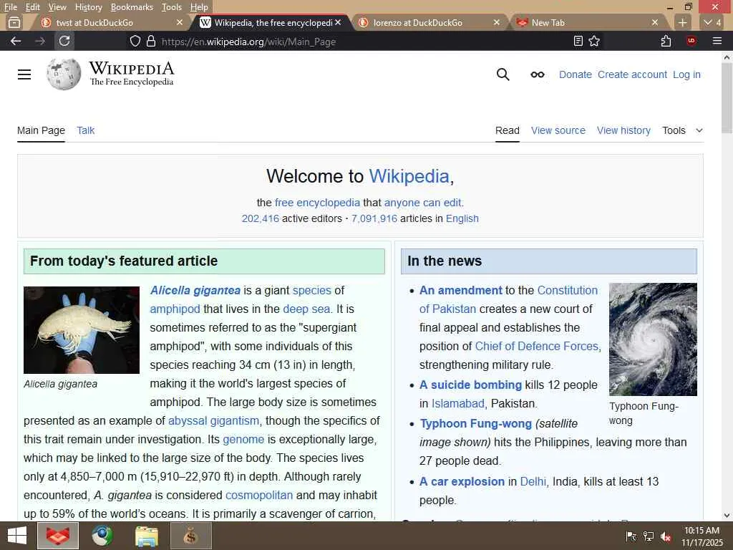Follow the abyssal gigantism link
Screen dimensions: 733x550
point(213,420)
